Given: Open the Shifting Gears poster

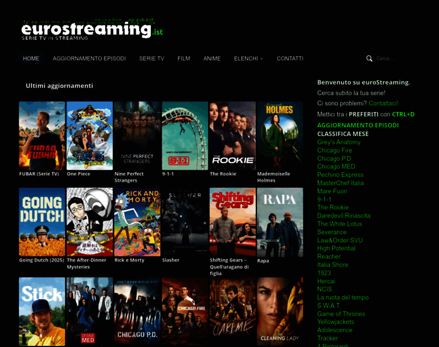Looking at the screenshot, I should click(x=233, y=222).
